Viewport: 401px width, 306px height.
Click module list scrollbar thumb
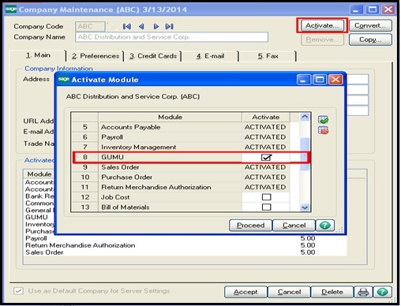click(305, 154)
